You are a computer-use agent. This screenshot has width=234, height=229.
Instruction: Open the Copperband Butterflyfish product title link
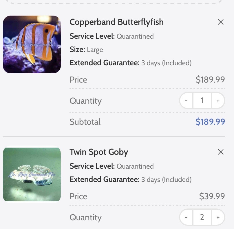pyautogui.click(x=116, y=22)
